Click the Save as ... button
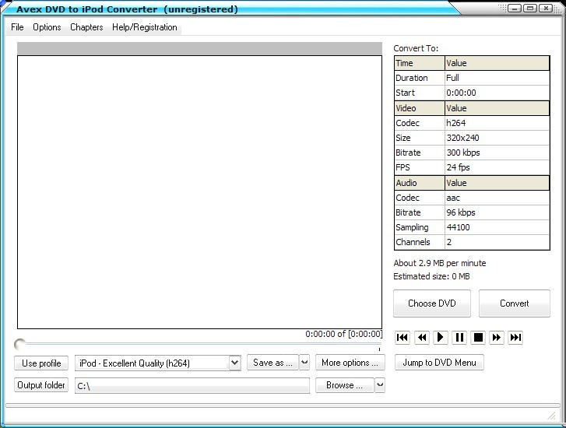Viewport: 566px width, 428px height. click(x=273, y=363)
